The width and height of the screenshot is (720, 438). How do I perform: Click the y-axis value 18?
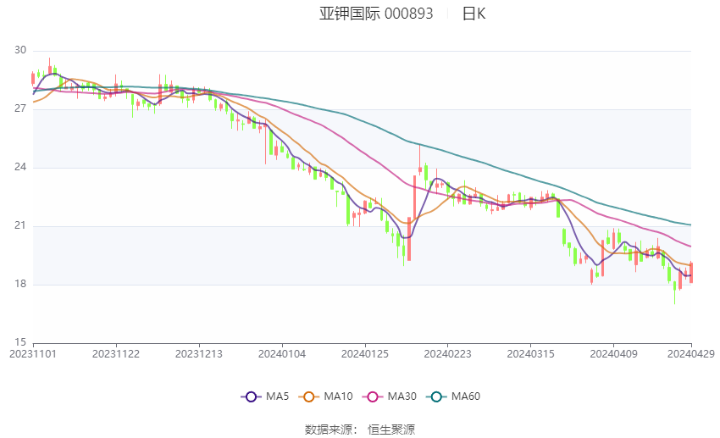(x=20, y=284)
